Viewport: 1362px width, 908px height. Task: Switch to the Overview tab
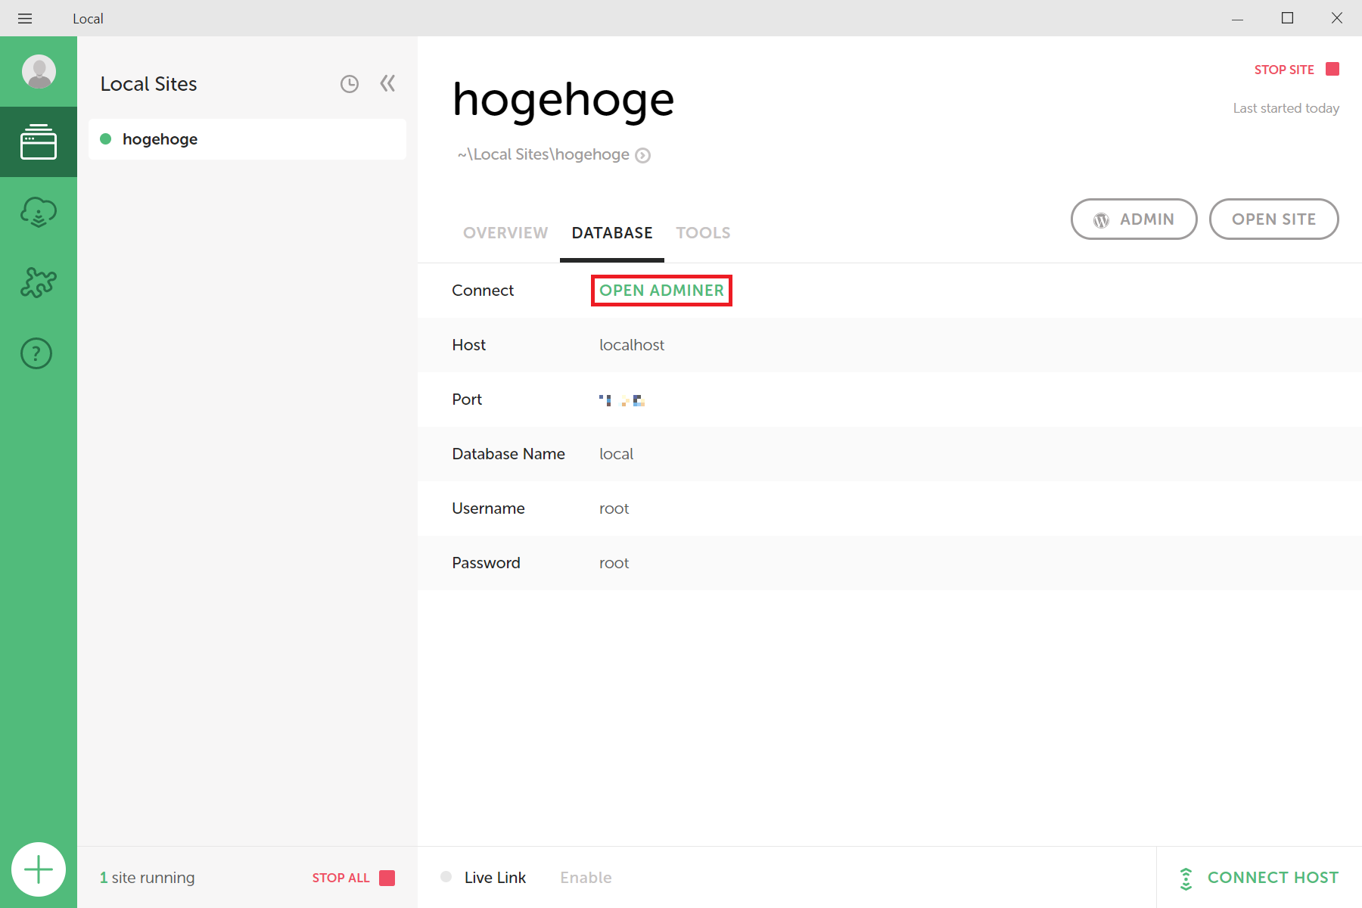pos(505,233)
